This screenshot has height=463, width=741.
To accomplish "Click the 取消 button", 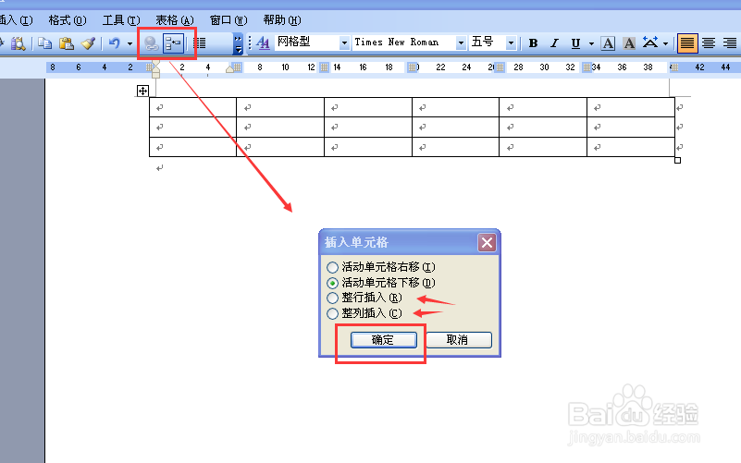I will tap(459, 340).
